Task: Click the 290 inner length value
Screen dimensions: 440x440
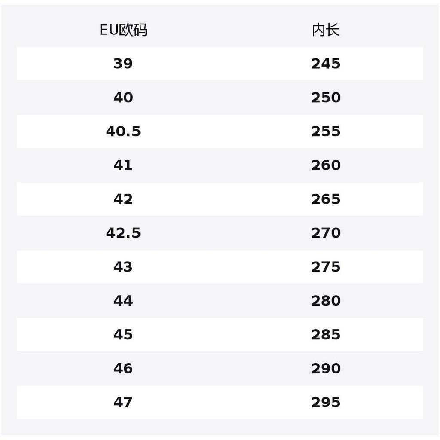Action: coord(326,369)
